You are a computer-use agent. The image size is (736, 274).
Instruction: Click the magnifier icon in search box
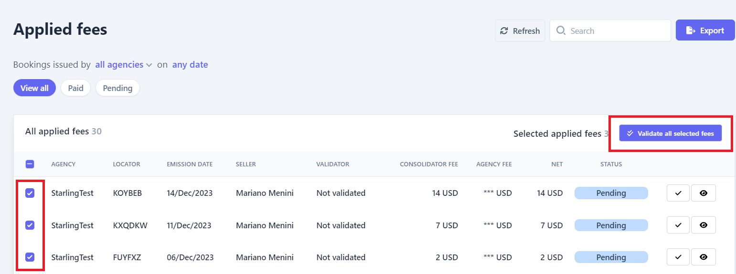(x=561, y=31)
